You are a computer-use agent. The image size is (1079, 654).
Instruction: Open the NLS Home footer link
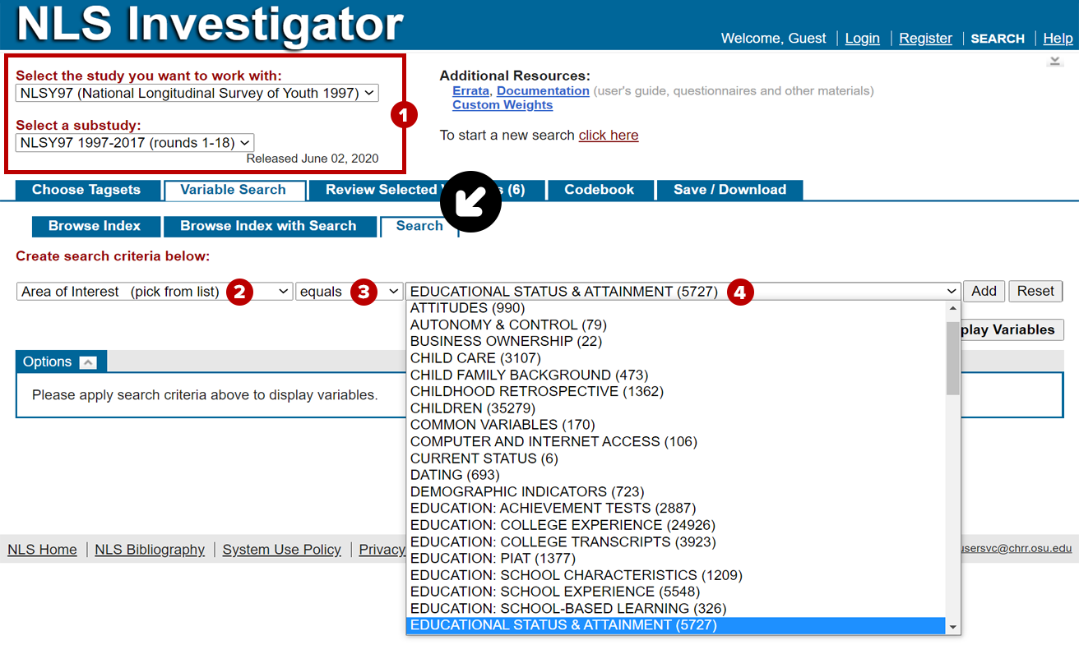point(43,550)
